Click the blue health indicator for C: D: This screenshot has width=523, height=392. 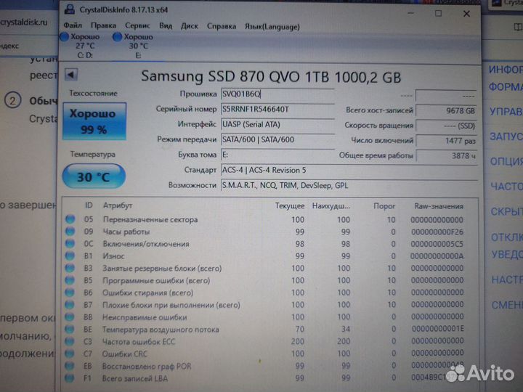pyautogui.click(x=64, y=37)
